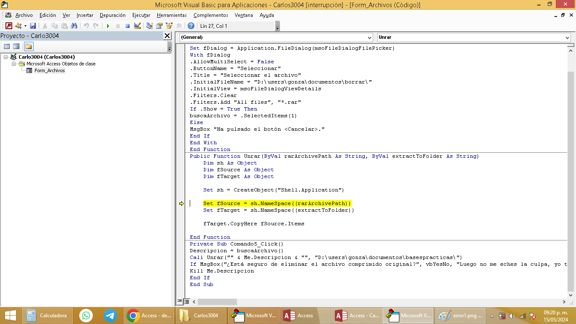576x324 pixels.
Task: Switch to Full Module View button
Action: point(186,302)
